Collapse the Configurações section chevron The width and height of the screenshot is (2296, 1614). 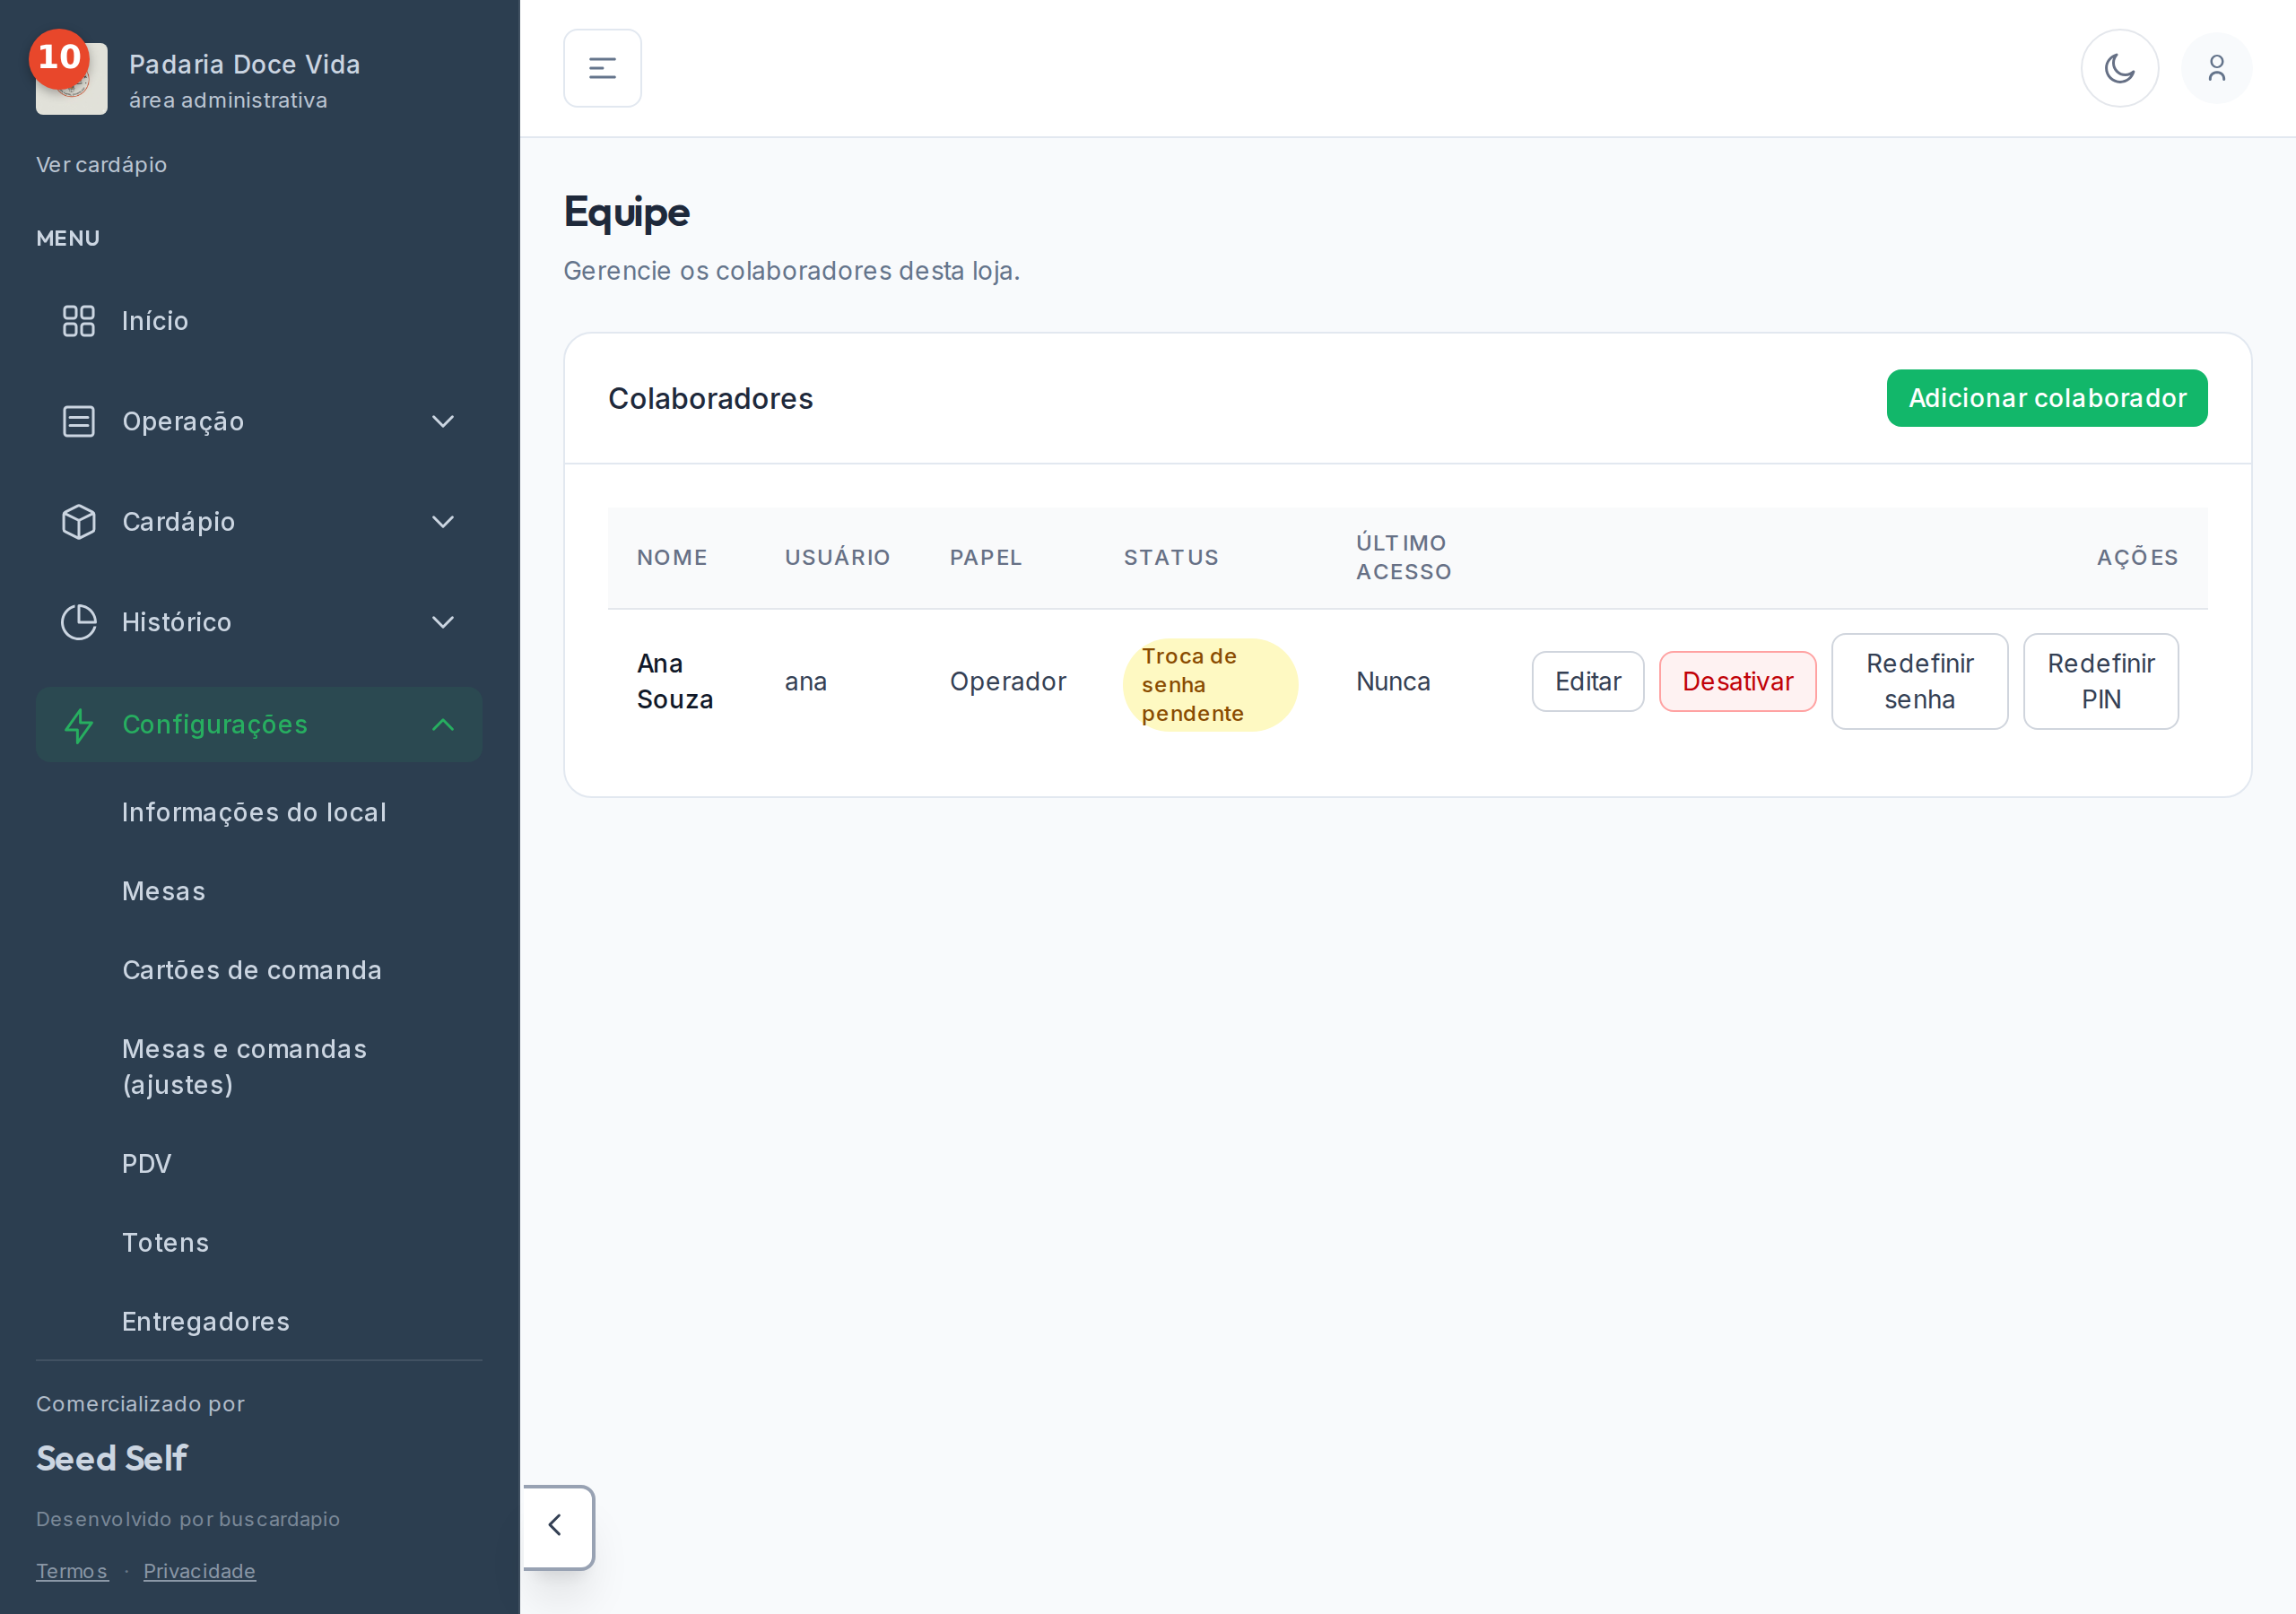[x=442, y=725]
